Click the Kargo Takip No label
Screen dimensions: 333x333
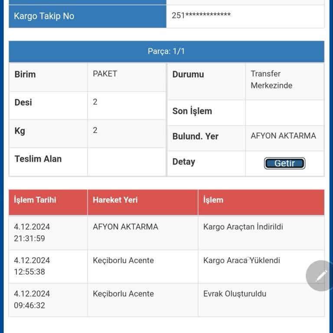click(x=44, y=16)
